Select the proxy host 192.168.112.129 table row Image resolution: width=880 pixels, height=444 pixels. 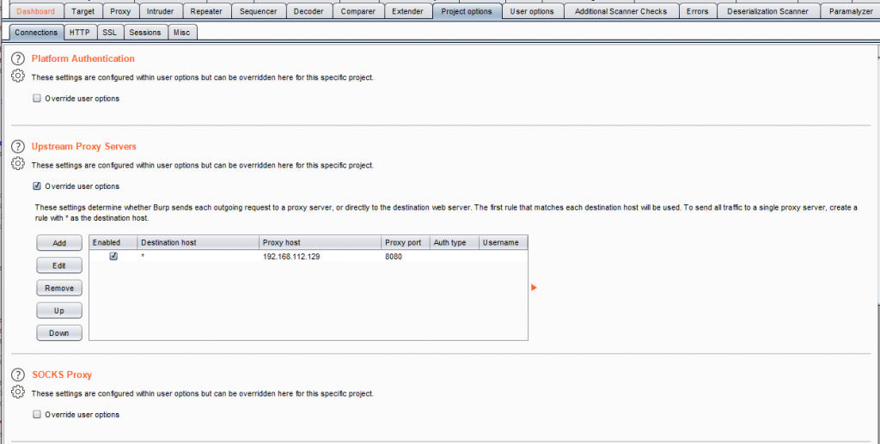pos(292,257)
